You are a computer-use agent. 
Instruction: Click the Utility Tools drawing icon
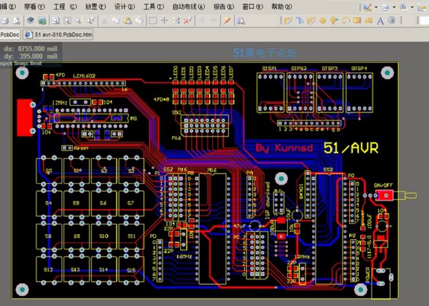[367, 7]
